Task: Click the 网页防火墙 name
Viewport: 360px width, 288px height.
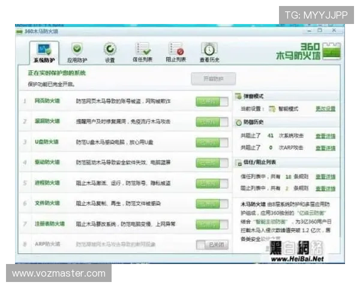Action: click(47, 101)
